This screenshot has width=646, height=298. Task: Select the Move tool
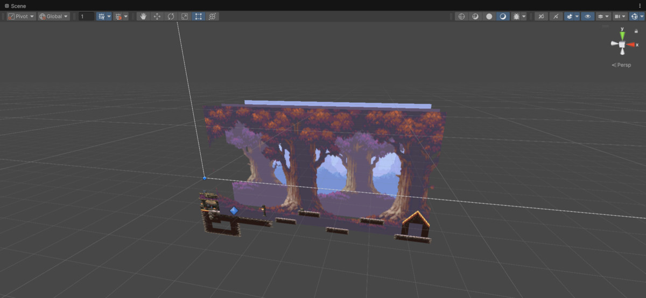click(x=157, y=16)
